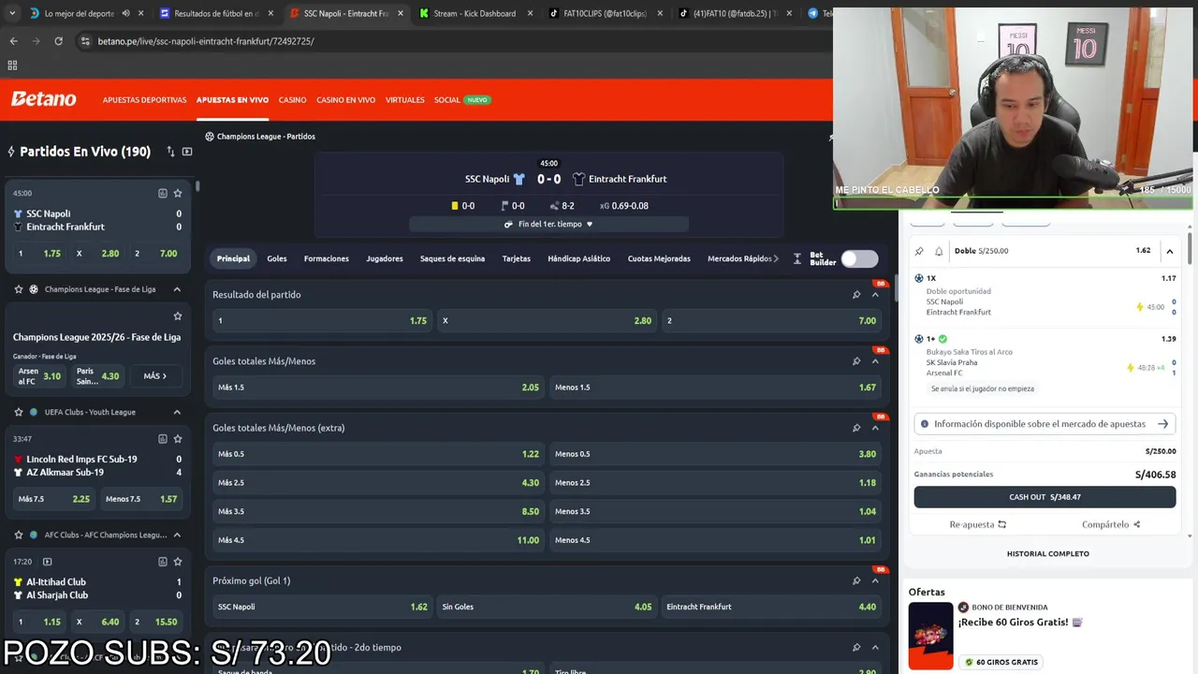Select Sin Goles odds 4.05
1198x674 pixels.
[547, 607]
